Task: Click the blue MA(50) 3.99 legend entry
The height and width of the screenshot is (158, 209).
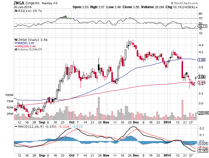Action: [24, 43]
